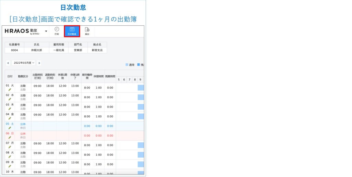Screen dimensions: 352x177
Task: Click the 公休 label on 05 土
Action: (x=23, y=124)
